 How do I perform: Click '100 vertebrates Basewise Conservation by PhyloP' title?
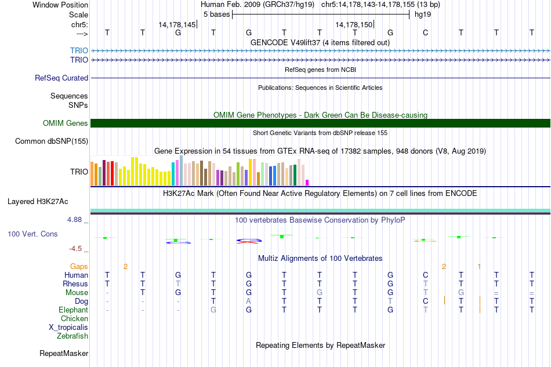click(x=320, y=220)
